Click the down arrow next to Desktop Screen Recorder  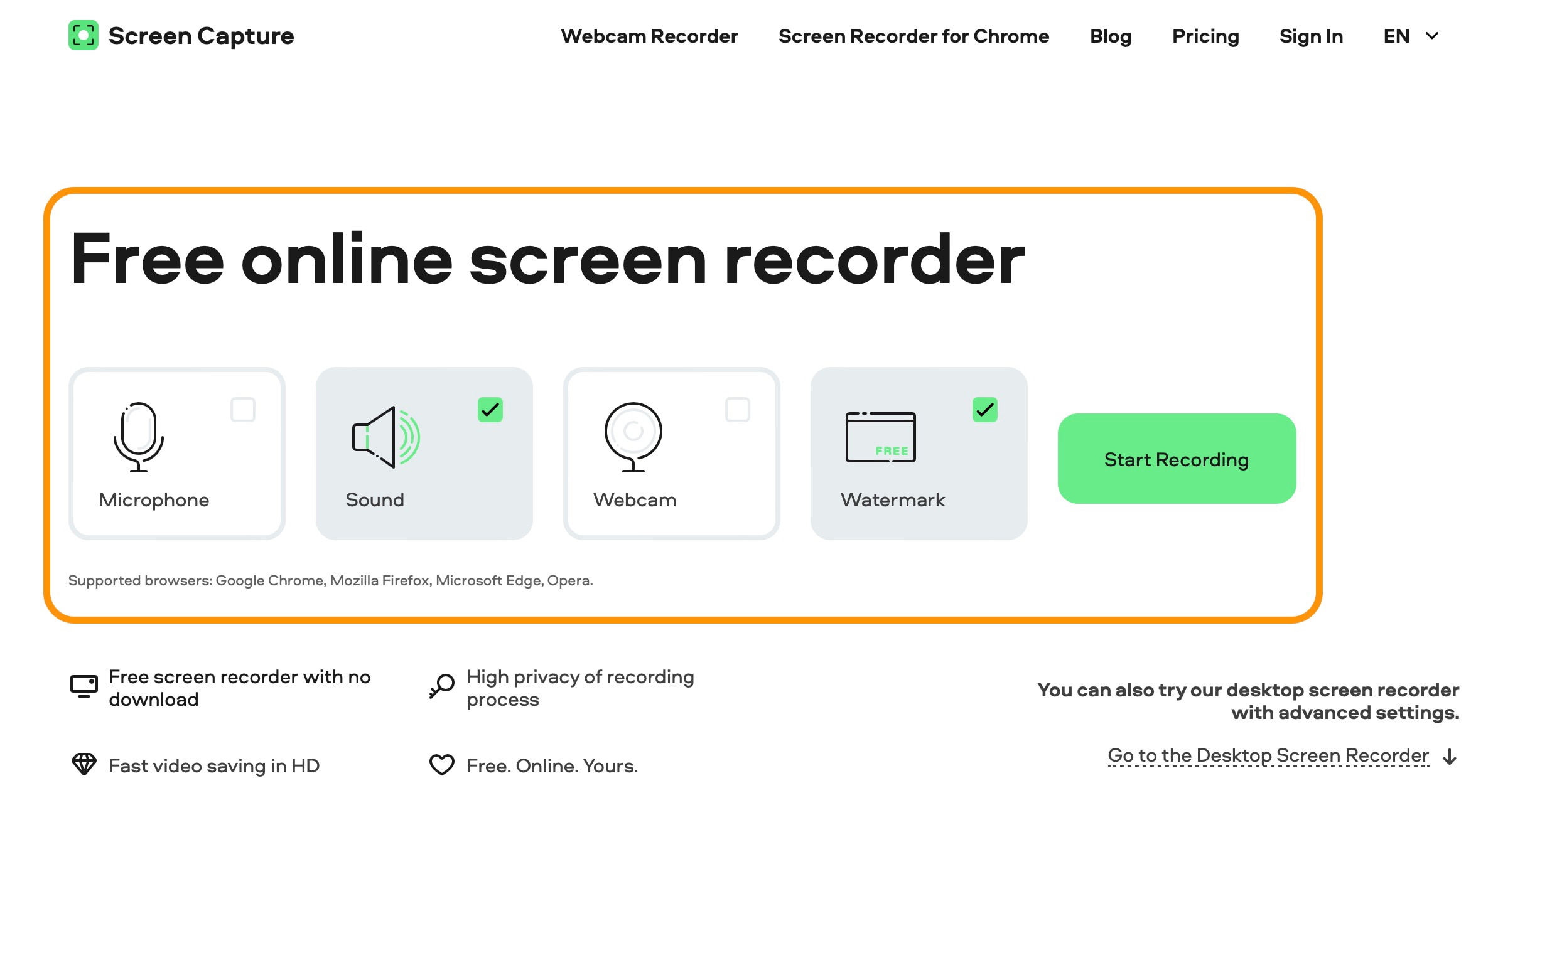tap(1450, 757)
